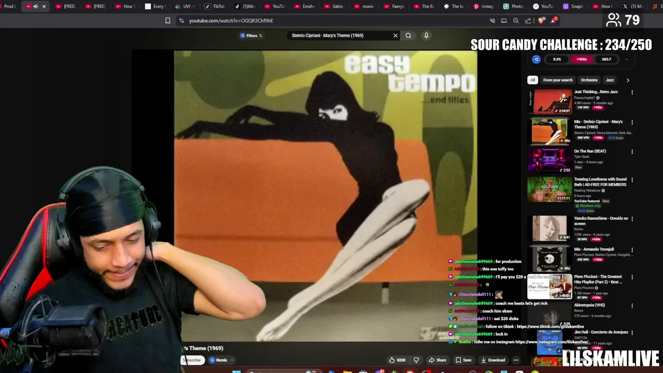This screenshot has height=373, width=663.
Task: Open the Akinetopsia (VHS) video title
Action: [x=589, y=305]
